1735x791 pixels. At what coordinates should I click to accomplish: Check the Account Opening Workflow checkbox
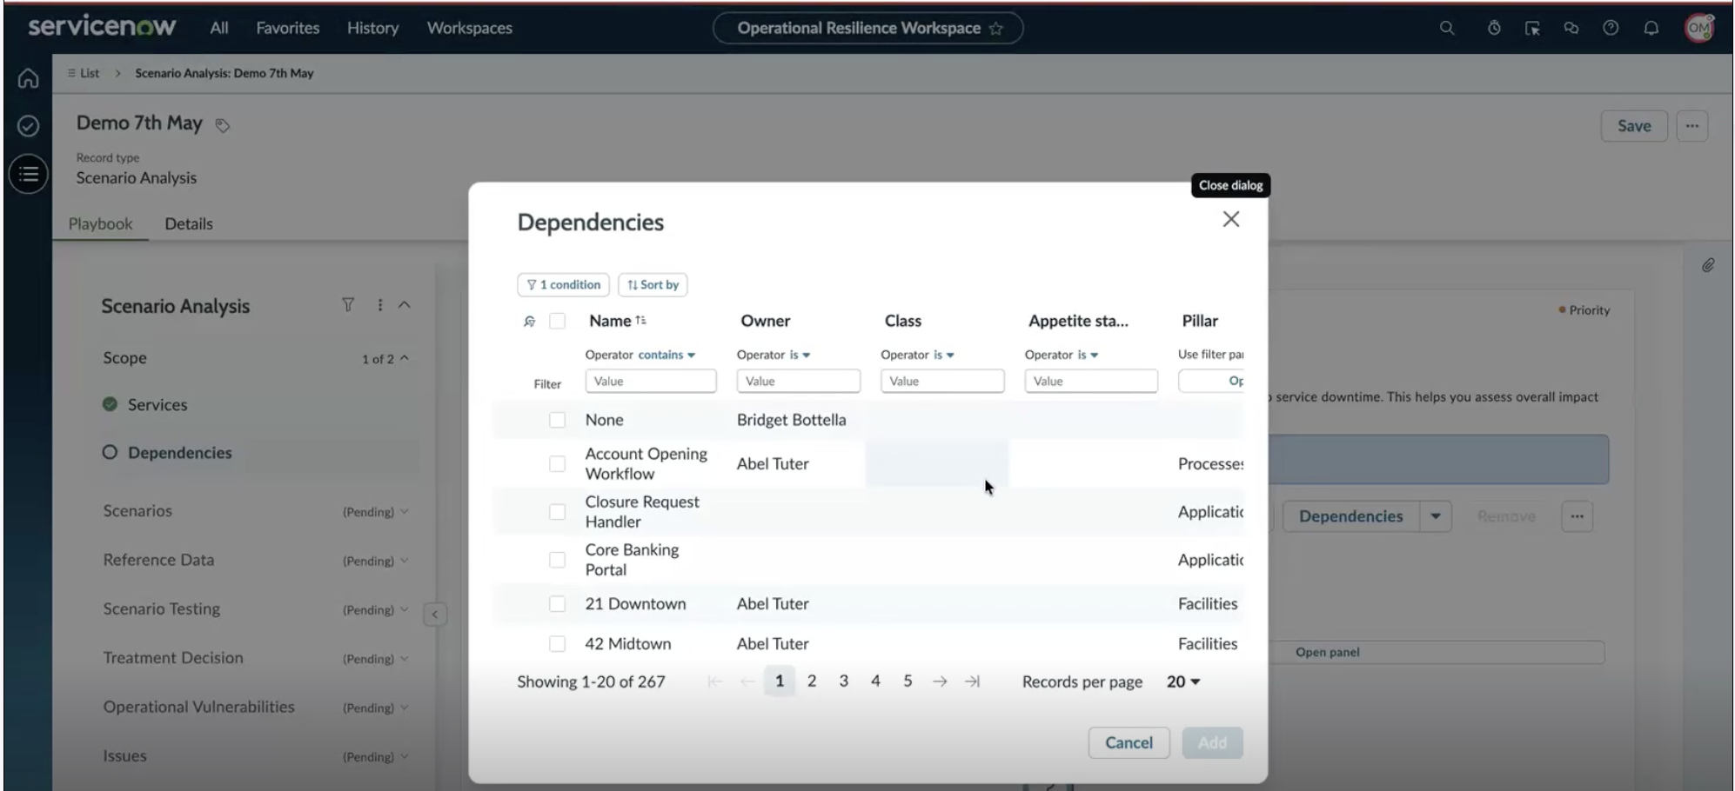pos(557,464)
